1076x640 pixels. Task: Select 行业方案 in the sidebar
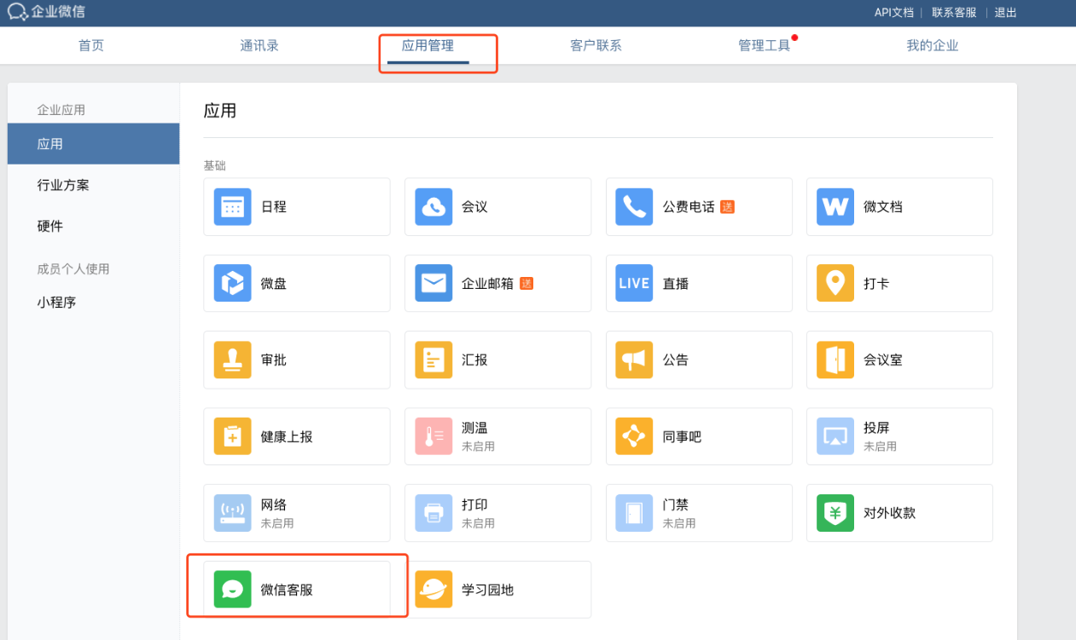pos(63,185)
